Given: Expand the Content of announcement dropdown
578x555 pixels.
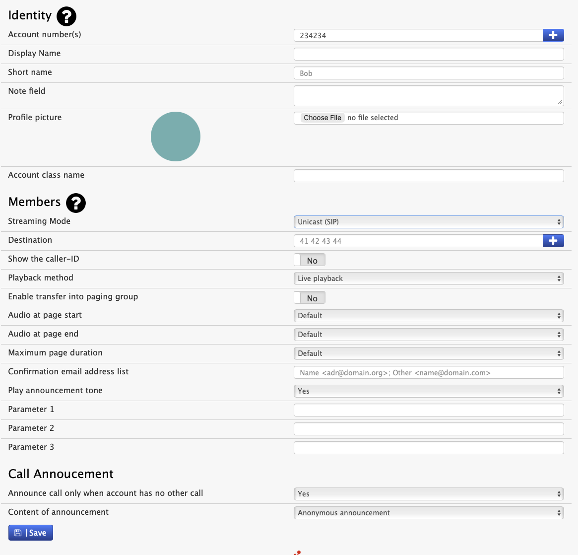Looking at the screenshot, I should [x=429, y=513].
